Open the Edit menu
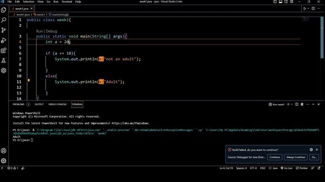 click(17, 2)
